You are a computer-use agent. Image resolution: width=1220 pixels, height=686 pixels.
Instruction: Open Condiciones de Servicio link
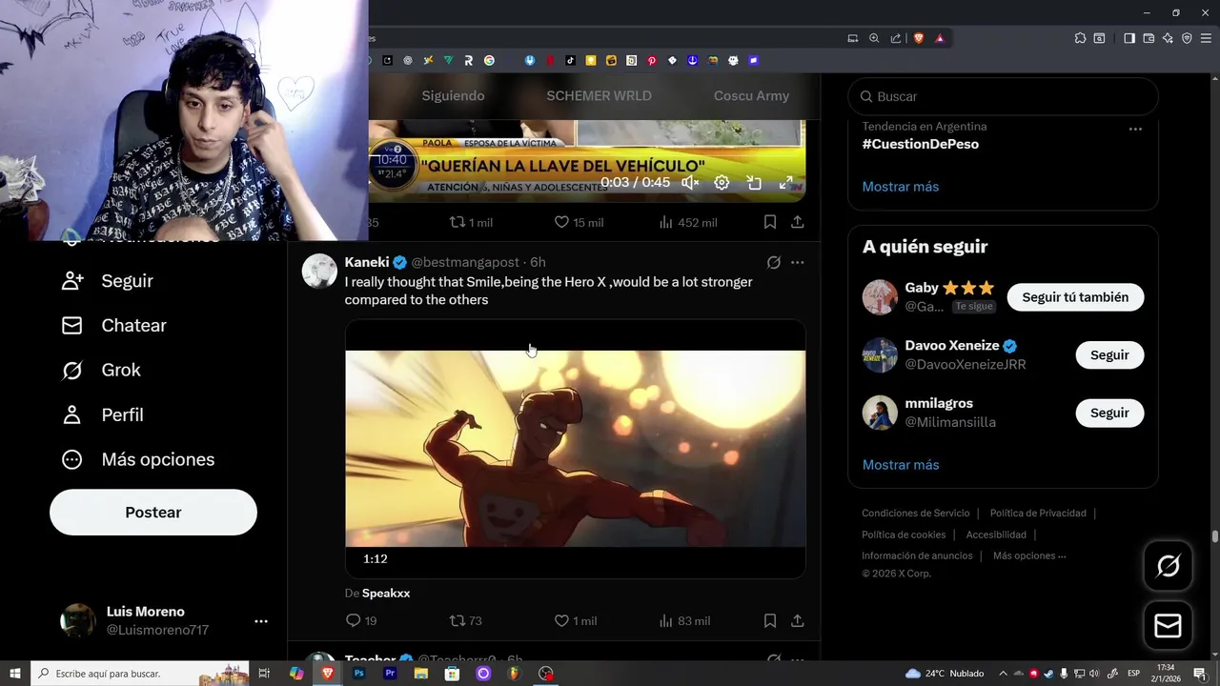point(916,513)
